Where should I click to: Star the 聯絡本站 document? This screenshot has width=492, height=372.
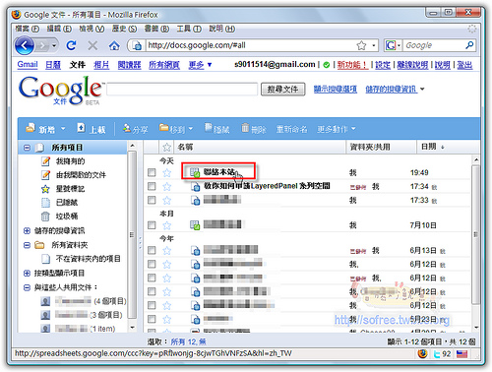(167, 172)
